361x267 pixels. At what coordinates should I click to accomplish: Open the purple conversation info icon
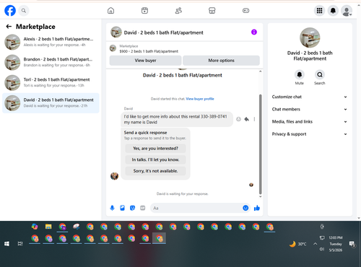coord(254,32)
